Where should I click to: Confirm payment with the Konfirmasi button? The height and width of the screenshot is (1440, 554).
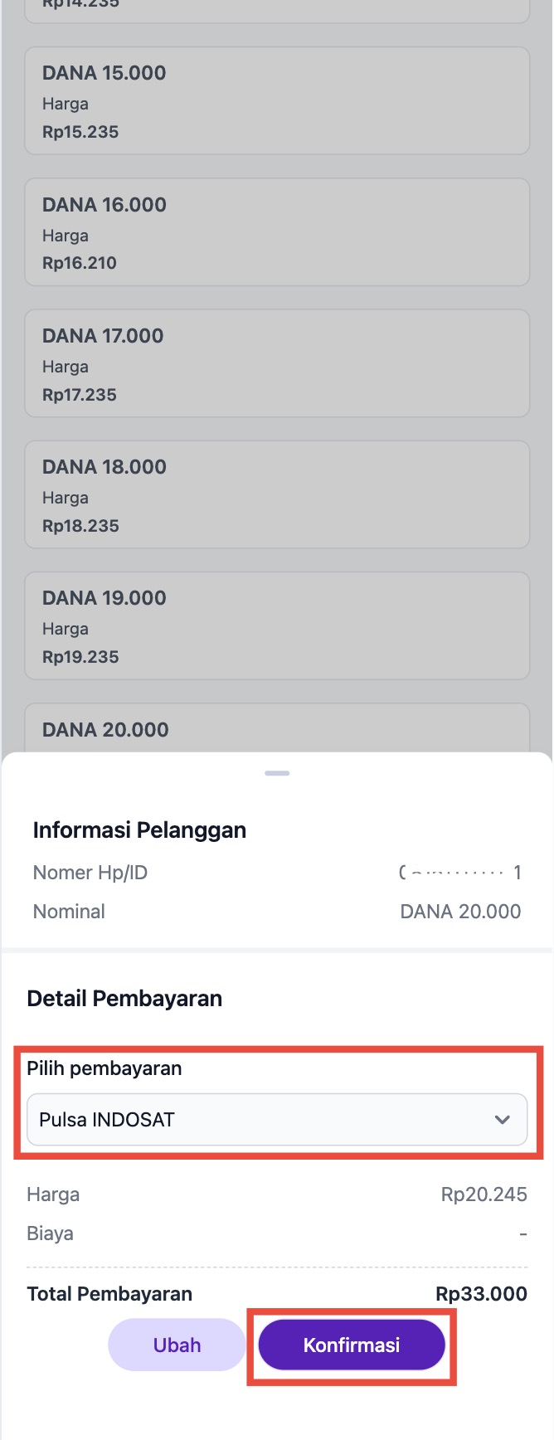point(352,1345)
